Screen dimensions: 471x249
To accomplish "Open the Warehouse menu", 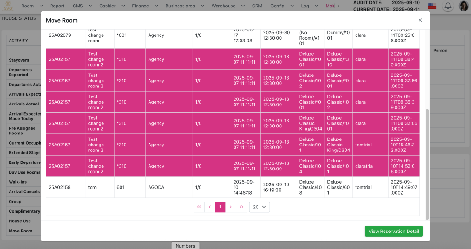I will pos(227,6).
